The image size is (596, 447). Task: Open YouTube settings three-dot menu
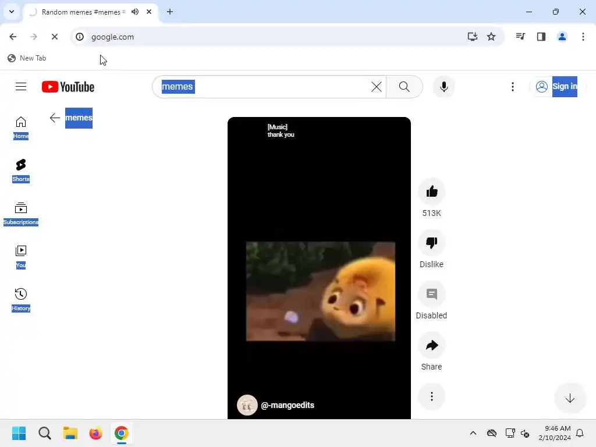click(512, 87)
